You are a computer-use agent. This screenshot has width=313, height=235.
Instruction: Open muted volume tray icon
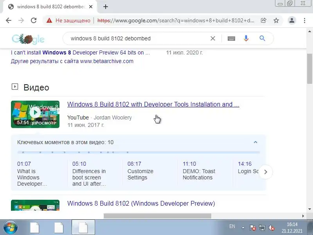[x=272, y=228]
